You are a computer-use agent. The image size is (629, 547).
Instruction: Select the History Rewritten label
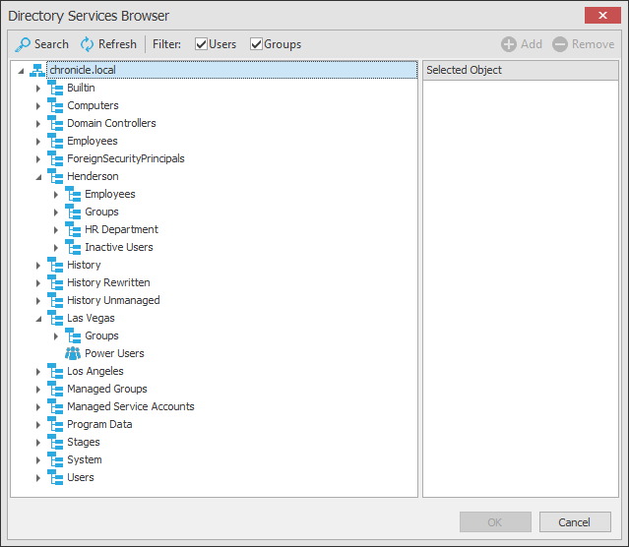[108, 282]
